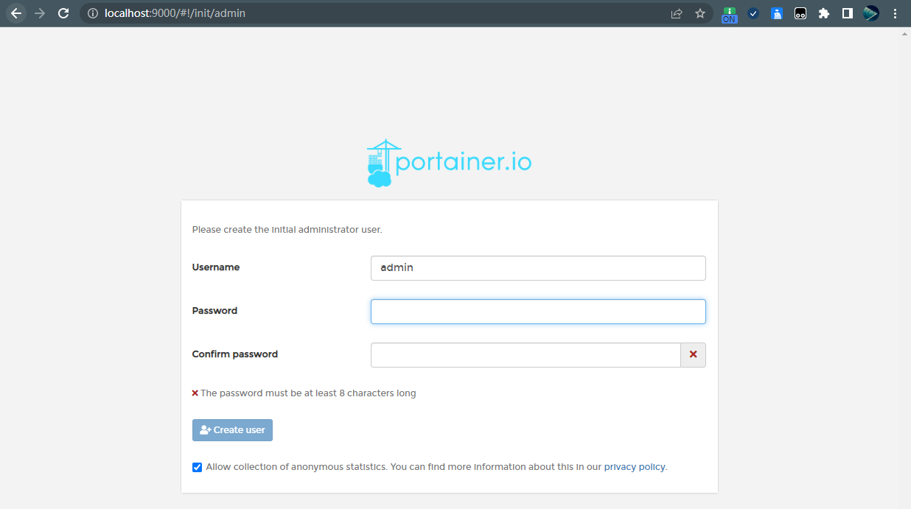This screenshot has width=911, height=509.
Task: Click the portainer.io logo
Action: point(449,163)
